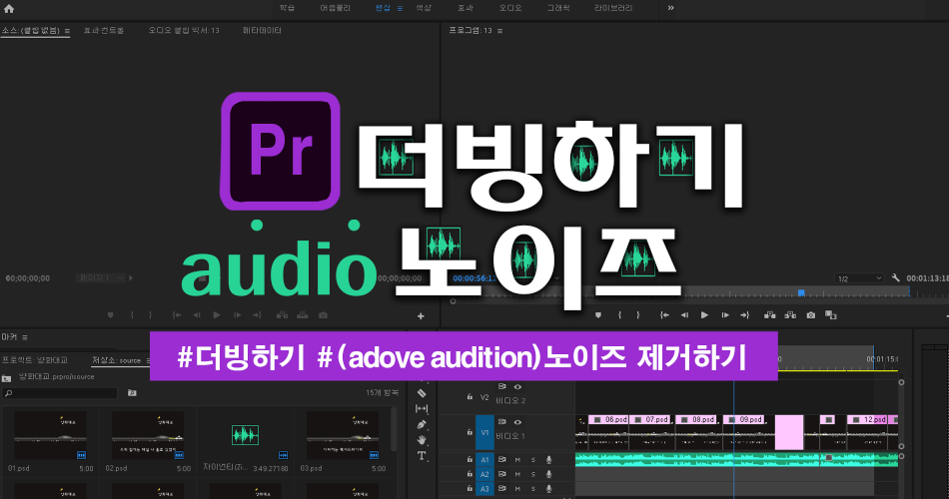Toggle sync lock for track A1

pos(501,460)
